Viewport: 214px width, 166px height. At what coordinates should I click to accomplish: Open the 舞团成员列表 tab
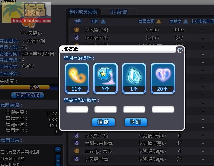point(83,12)
